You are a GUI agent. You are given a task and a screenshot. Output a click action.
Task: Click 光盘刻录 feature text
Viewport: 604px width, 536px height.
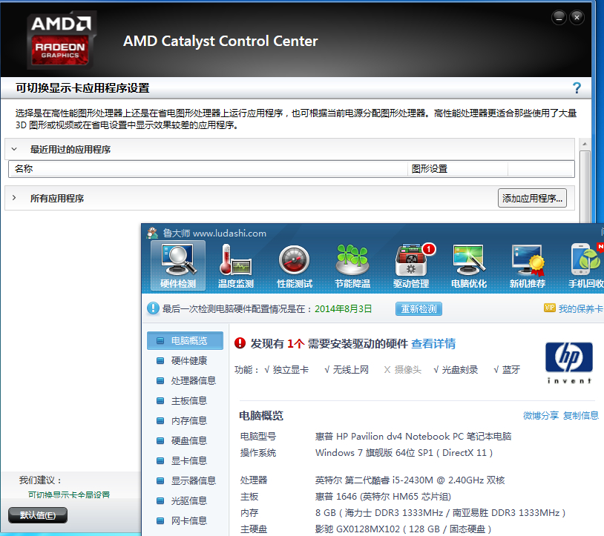tap(460, 370)
